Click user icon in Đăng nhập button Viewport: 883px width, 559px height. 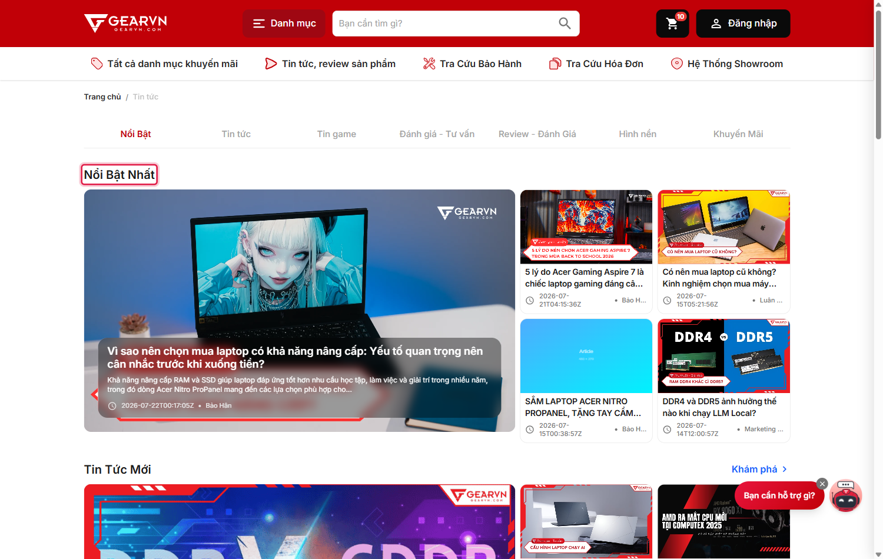click(x=716, y=24)
